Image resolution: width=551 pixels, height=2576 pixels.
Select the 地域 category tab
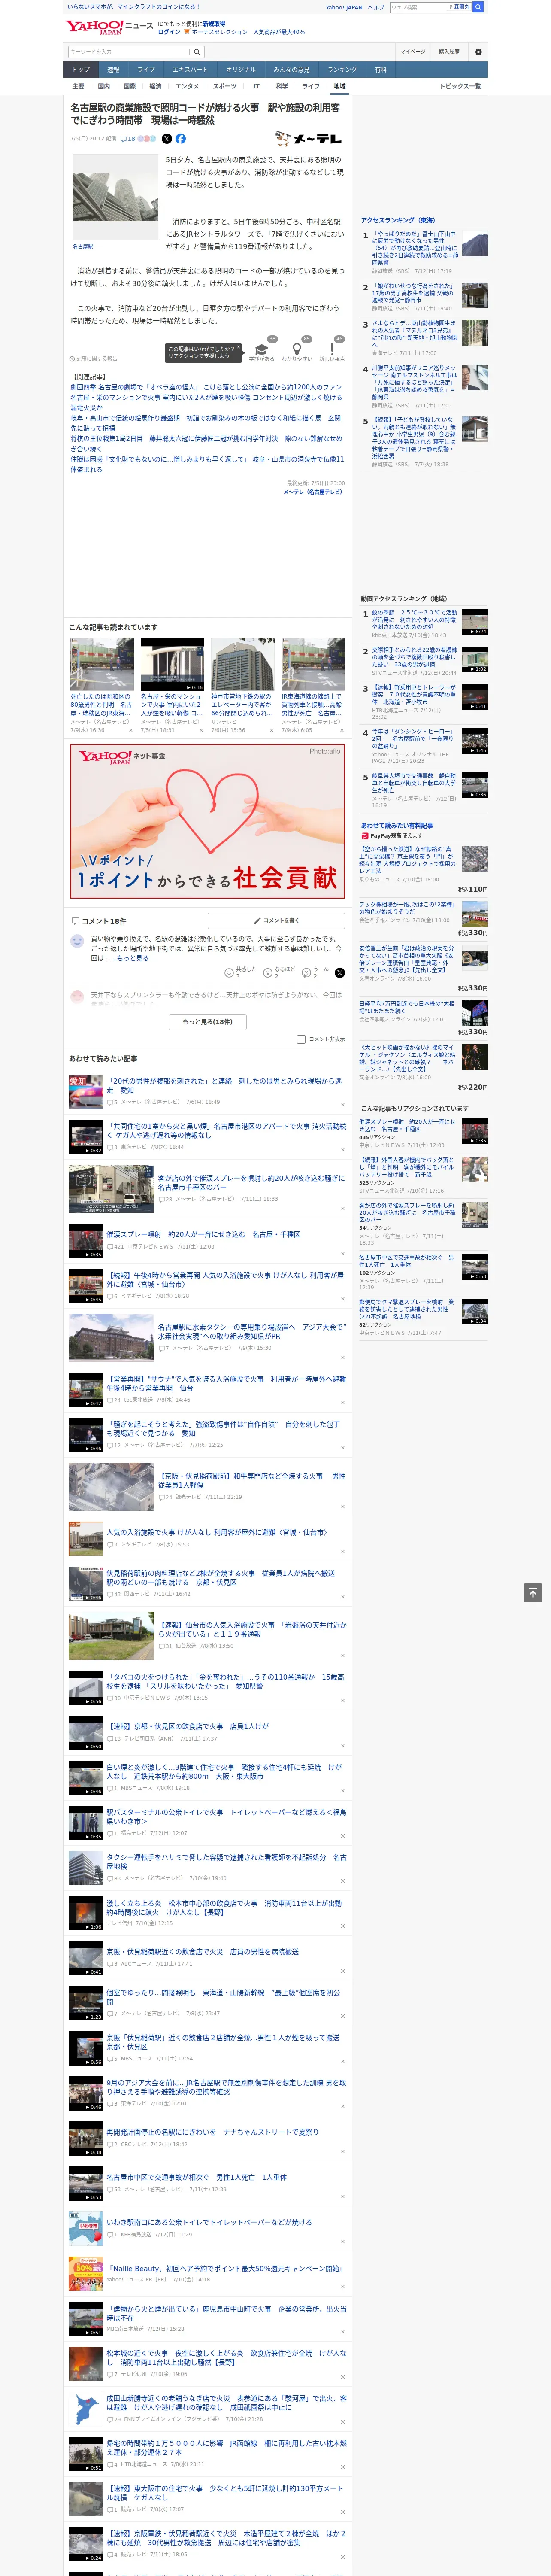339,86
